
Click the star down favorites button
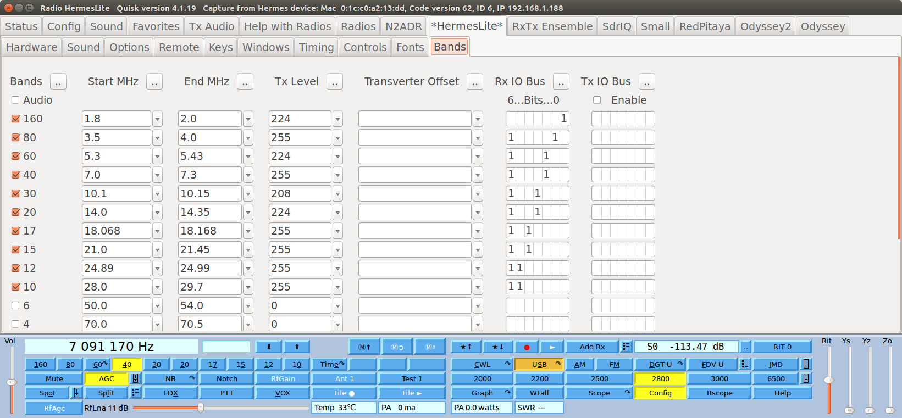pyautogui.click(x=498, y=347)
